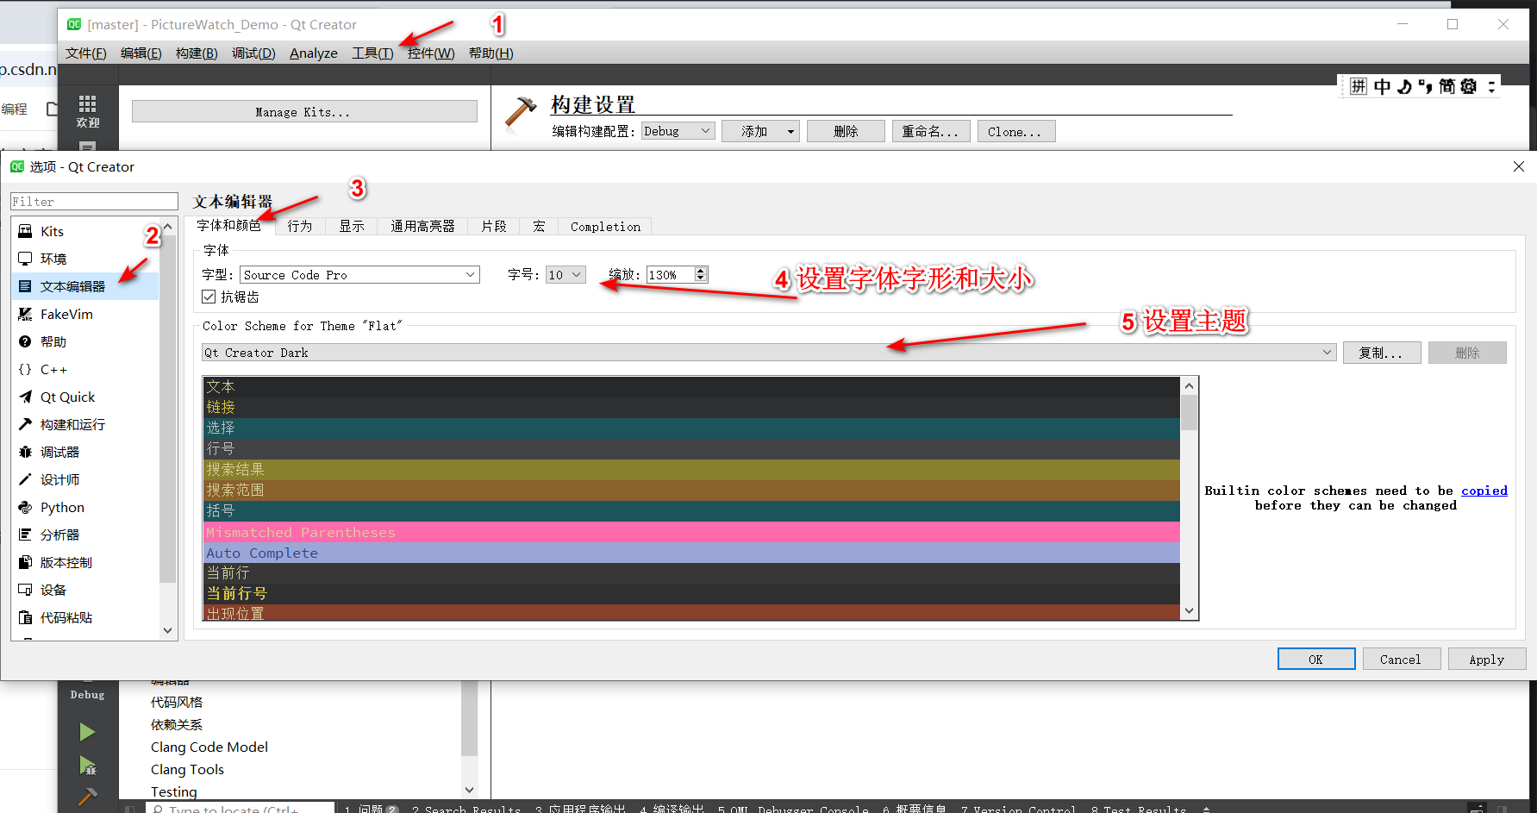The image size is (1537, 813).
Task: Increase 缩放 zoom with up arrow
Action: (x=701, y=271)
